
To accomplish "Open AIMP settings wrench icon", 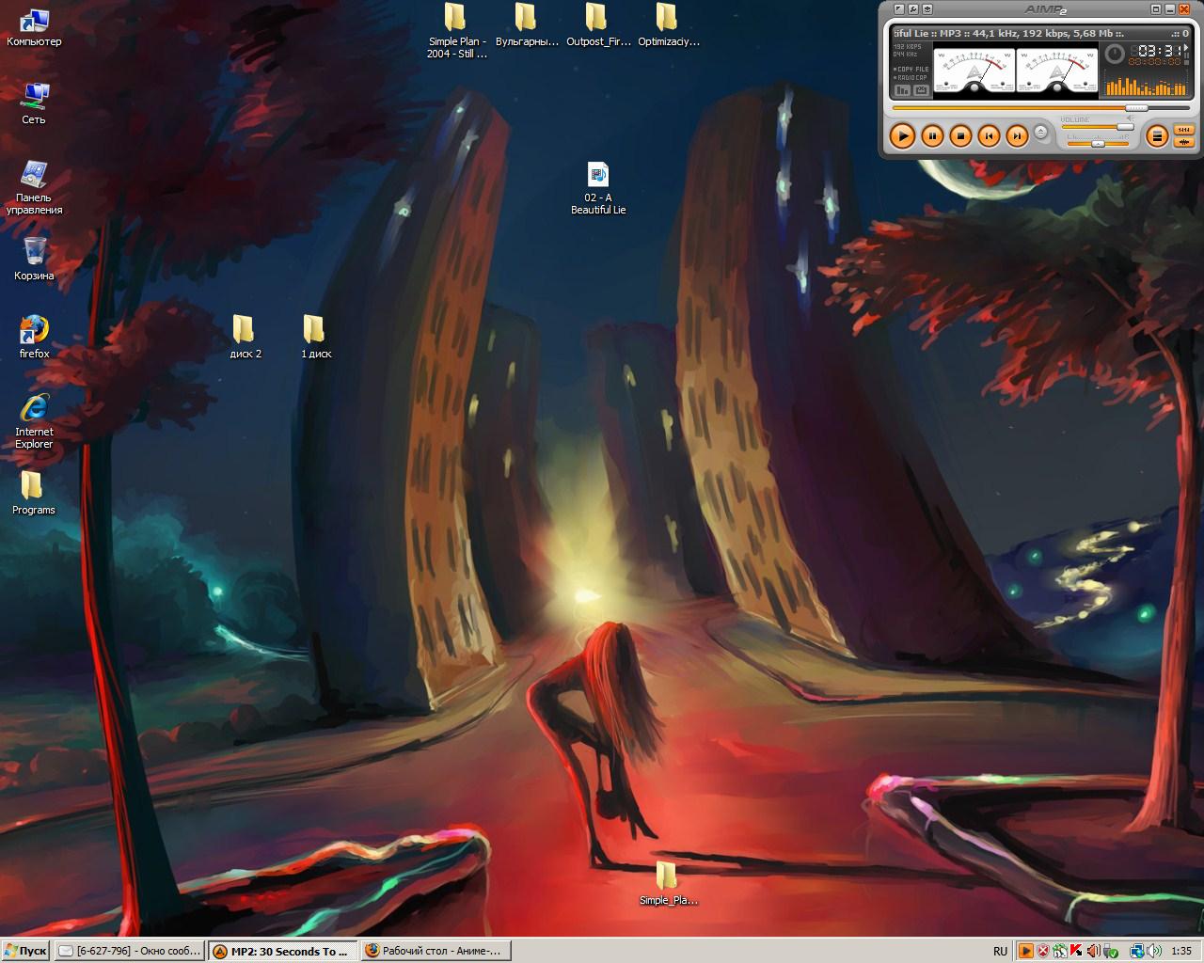I will pos(912,9).
